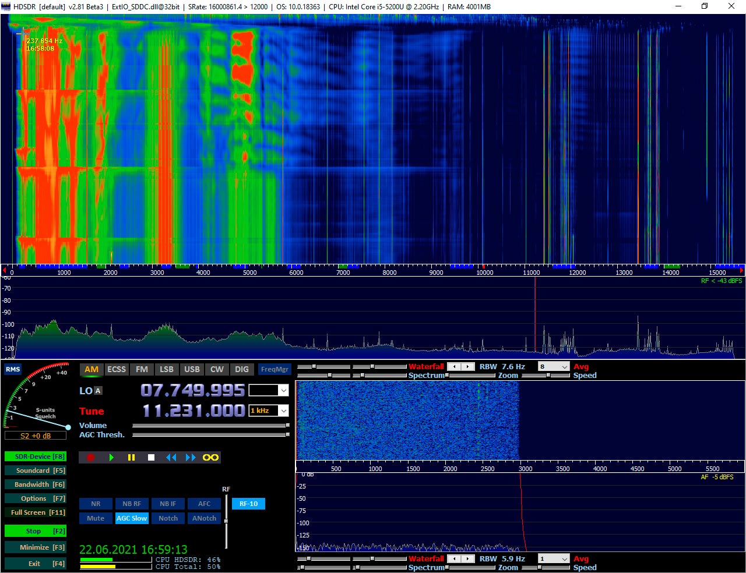
Task: Open Options [F7] menu
Action: pyautogui.click(x=35, y=498)
